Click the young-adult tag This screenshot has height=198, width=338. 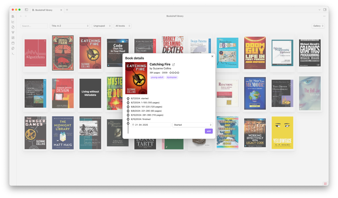coord(157,77)
